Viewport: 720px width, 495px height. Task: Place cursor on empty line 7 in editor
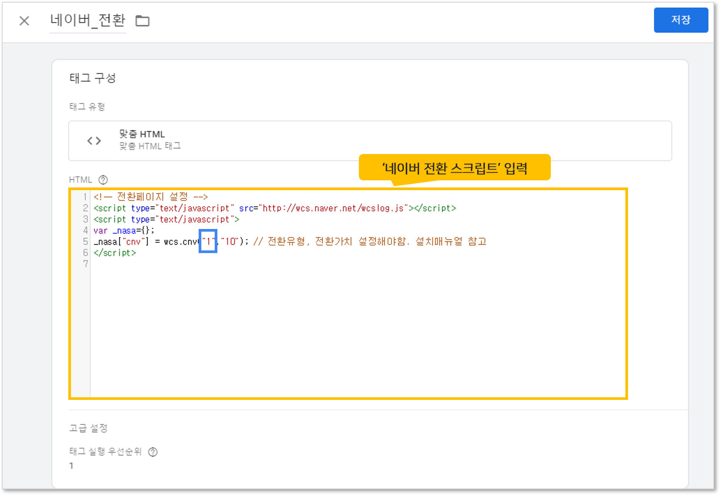pyautogui.click(x=357, y=264)
